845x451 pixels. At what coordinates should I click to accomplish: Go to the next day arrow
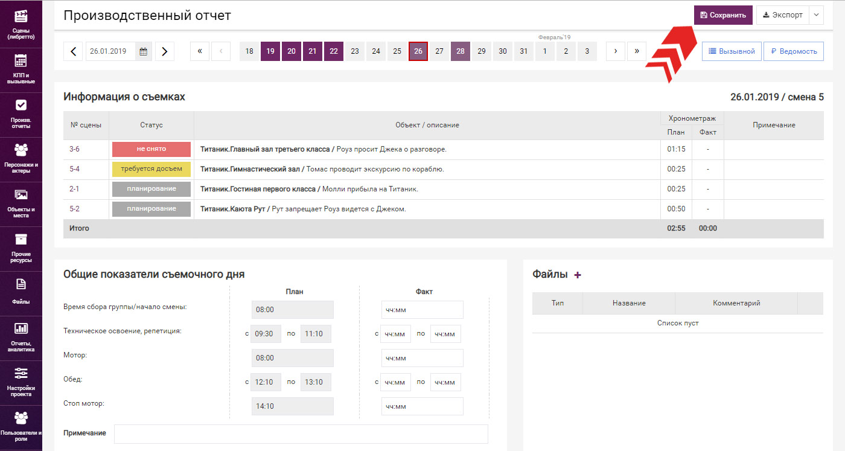[x=165, y=51]
